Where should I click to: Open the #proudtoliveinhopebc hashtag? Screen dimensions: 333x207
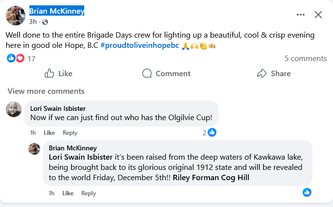tap(139, 45)
